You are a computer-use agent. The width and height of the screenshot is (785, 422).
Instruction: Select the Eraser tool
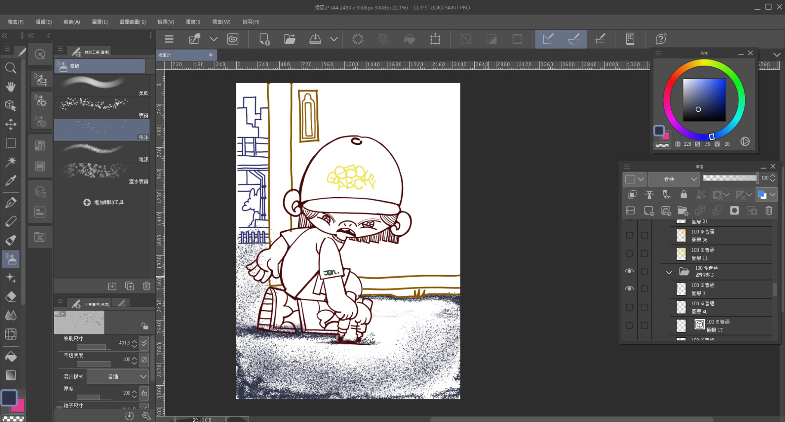click(x=11, y=297)
